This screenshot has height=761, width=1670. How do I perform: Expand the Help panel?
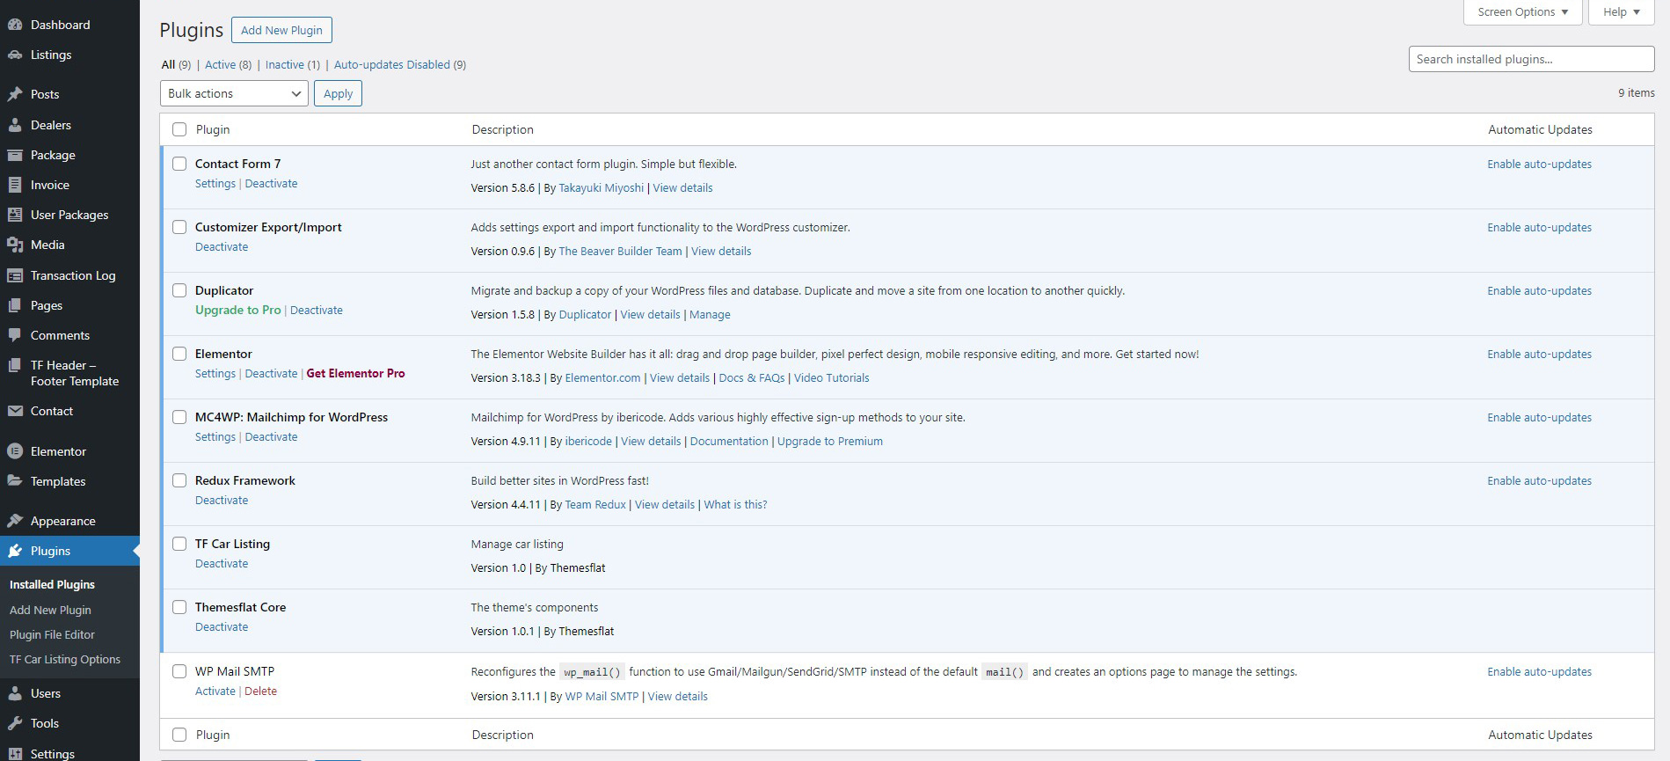pos(1621,12)
